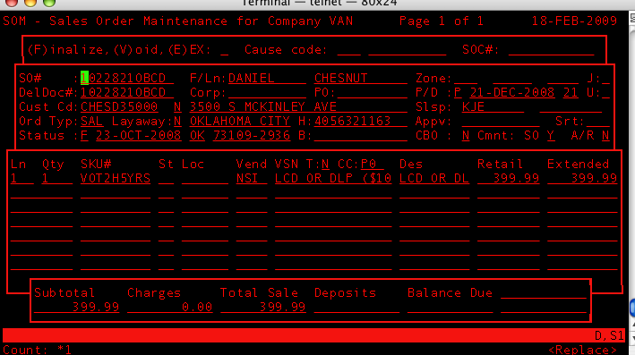Click first name field DANIEL

pos(267,78)
